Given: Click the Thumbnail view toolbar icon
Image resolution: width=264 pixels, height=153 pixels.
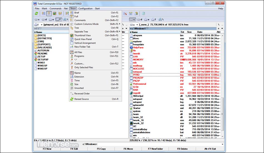Looking at the screenshot, I should (54, 13).
